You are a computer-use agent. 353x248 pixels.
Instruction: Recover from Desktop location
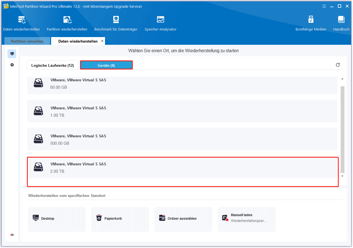click(x=57, y=219)
